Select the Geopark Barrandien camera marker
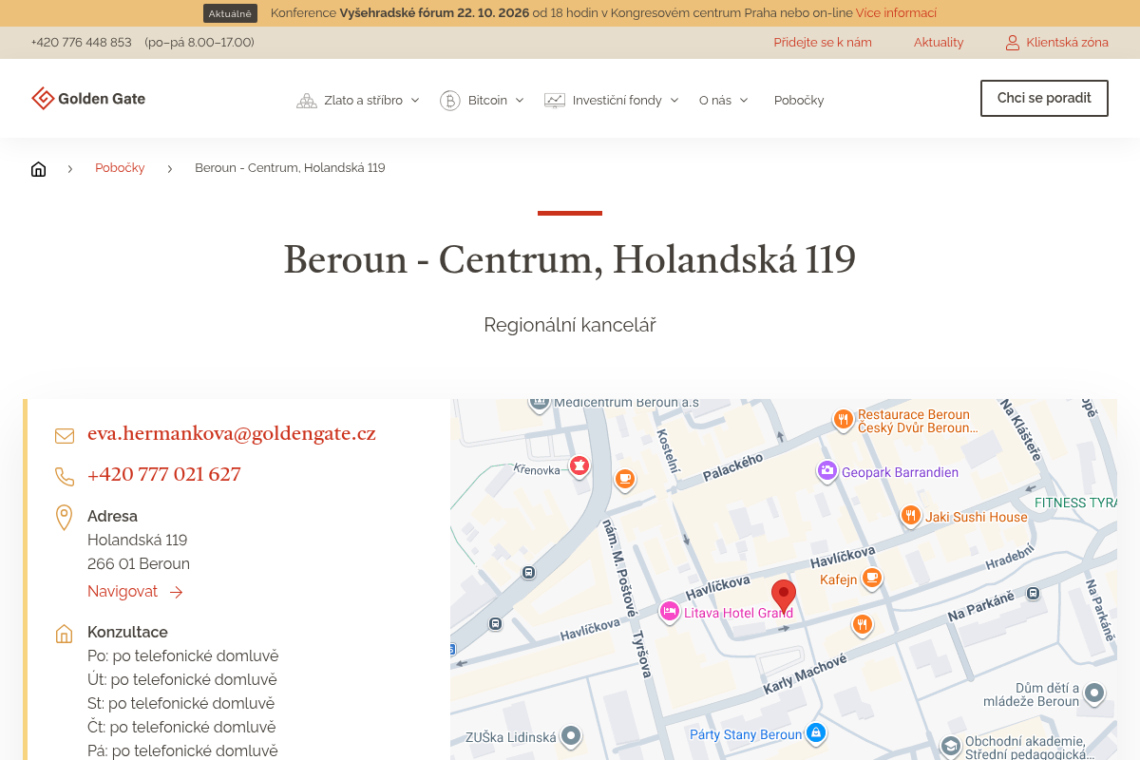The height and width of the screenshot is (760, 1140). pyautogui.click(x=827, y=471)
